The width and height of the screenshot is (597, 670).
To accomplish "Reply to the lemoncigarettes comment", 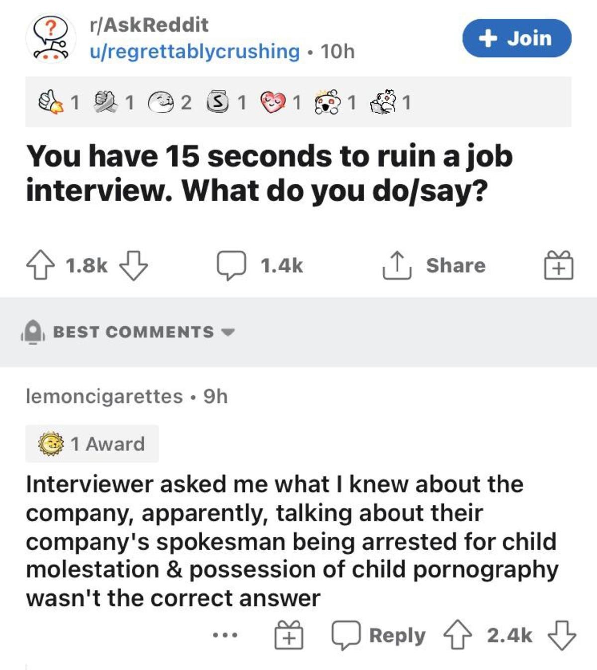I will [x=379, y=635].
